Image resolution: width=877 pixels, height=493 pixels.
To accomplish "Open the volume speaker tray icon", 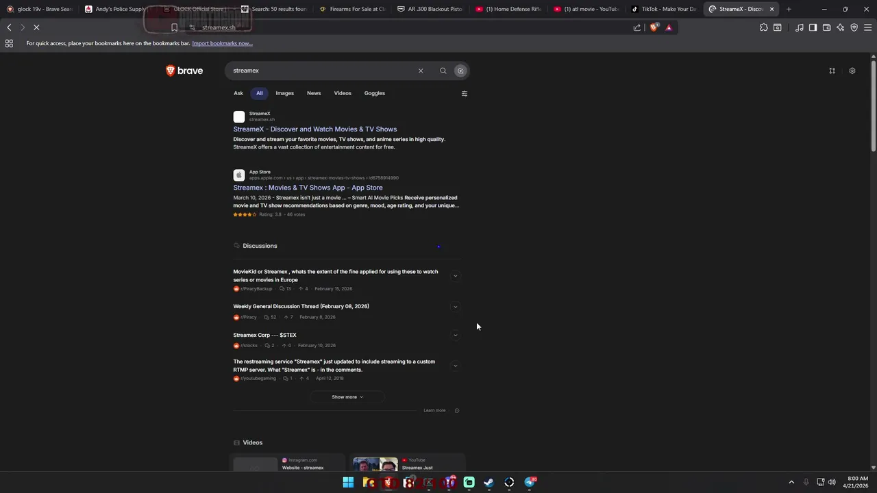I will [x=832, y=482].
